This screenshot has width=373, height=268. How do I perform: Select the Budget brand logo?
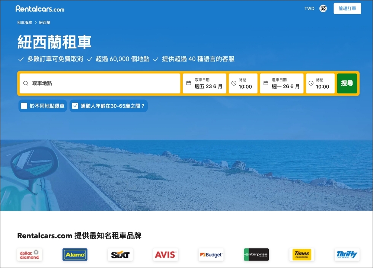coord(211,255)
